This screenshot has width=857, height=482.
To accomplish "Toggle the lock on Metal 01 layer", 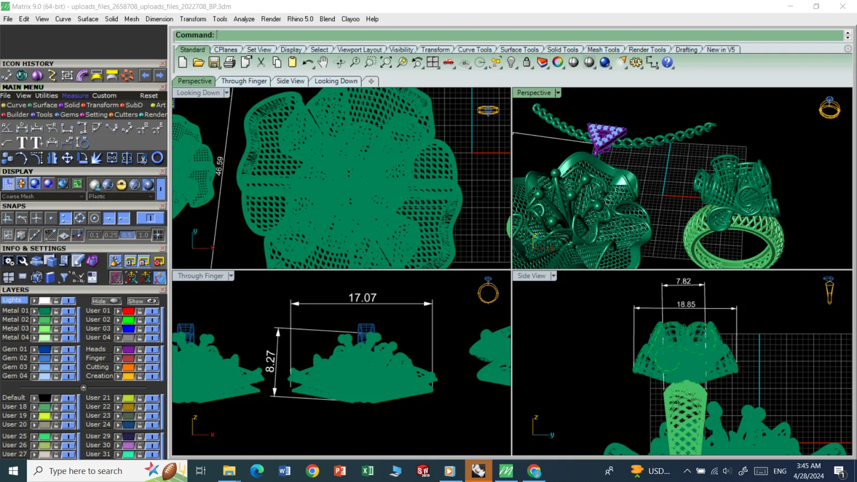I will [x=56, y=311].
